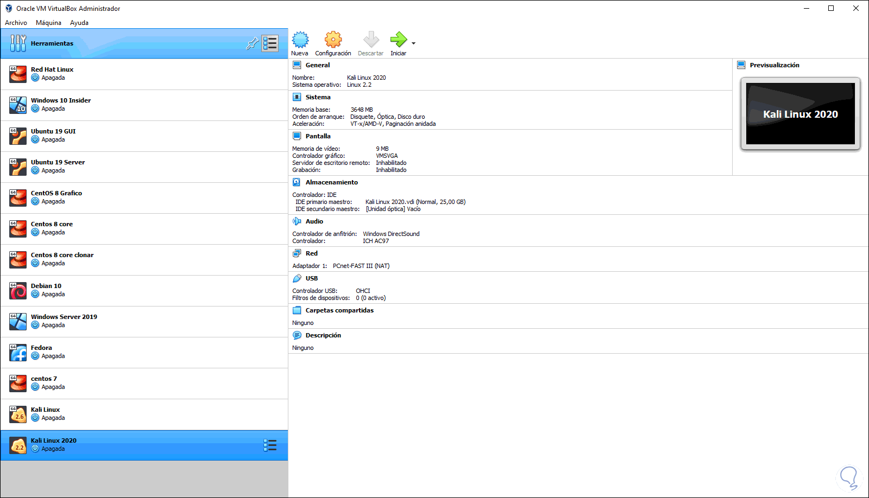This screenshot has height=498, width=869.
Task: Select the Debian 10 swirl icon
Action: click(18, 290)
